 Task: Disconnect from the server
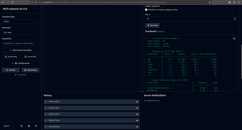point(30,70)
